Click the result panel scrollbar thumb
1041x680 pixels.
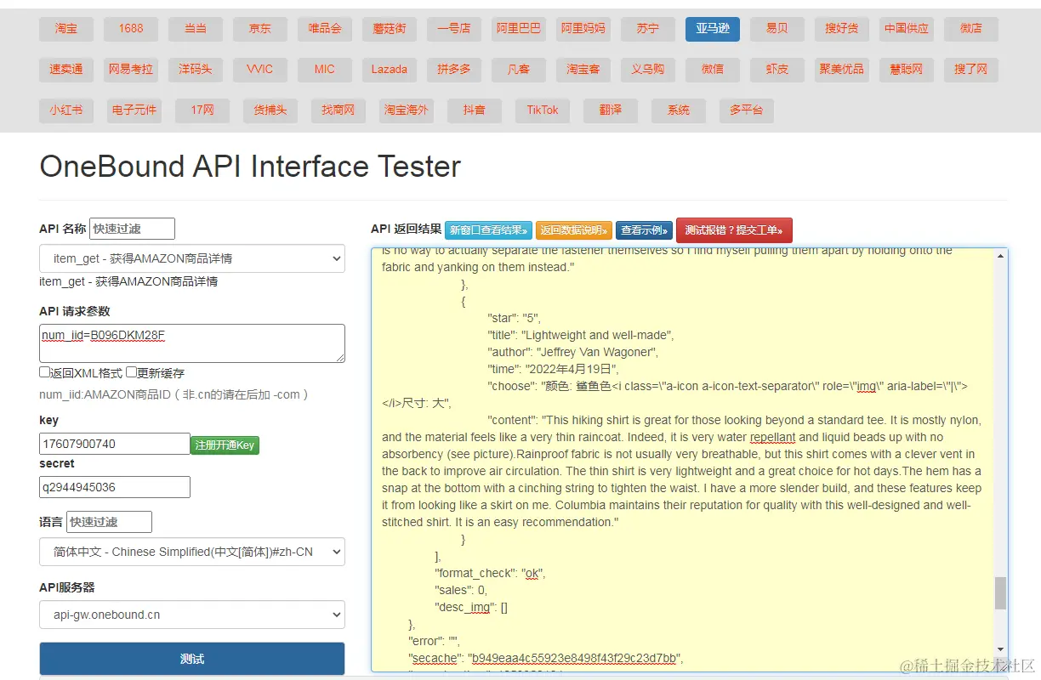[x=1000, y=593]
